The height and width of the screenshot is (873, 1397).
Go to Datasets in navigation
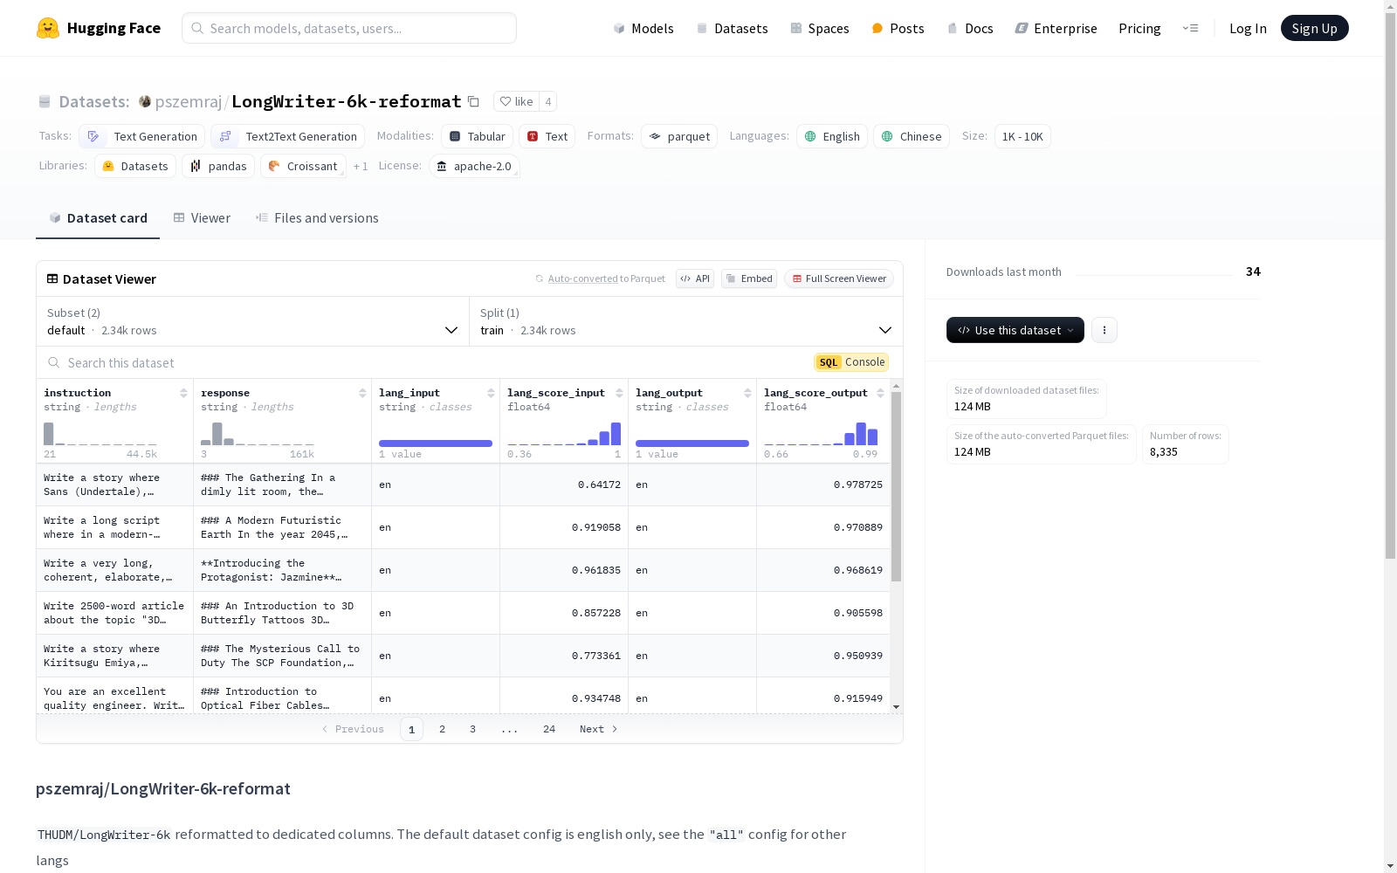732,28
